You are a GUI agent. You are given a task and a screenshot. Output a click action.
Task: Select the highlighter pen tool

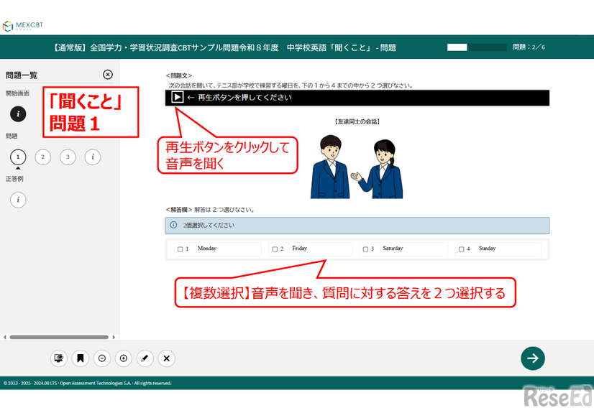pos(145,358)
